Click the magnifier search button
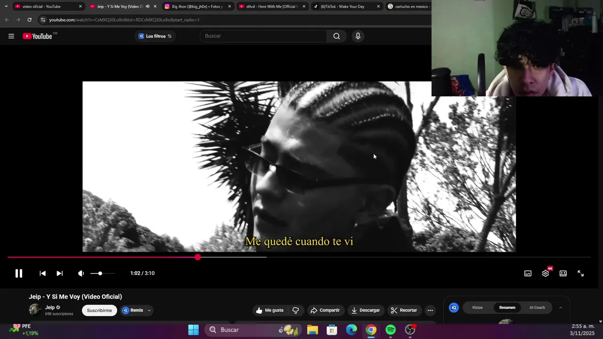603x339 pixels. [336, 36]
